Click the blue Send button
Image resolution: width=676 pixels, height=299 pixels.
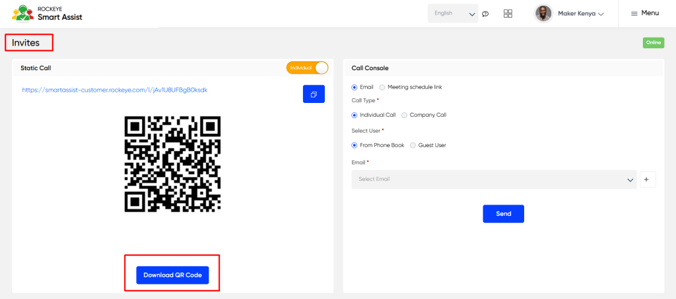coord(503,214)
